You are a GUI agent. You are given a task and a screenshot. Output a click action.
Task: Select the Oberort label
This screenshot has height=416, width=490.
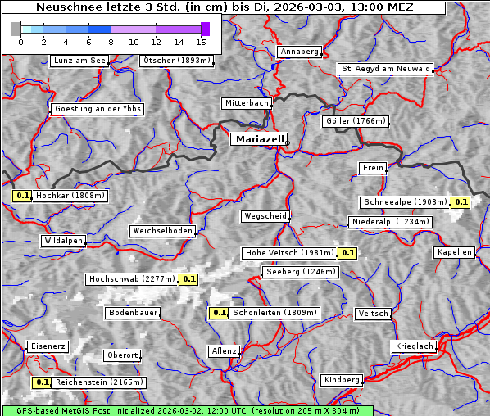pos(122,355)
